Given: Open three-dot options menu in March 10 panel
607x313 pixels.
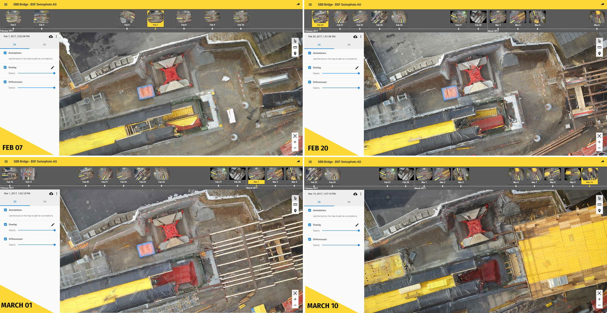Looking at the screenshot, I should tap(360, 194).
